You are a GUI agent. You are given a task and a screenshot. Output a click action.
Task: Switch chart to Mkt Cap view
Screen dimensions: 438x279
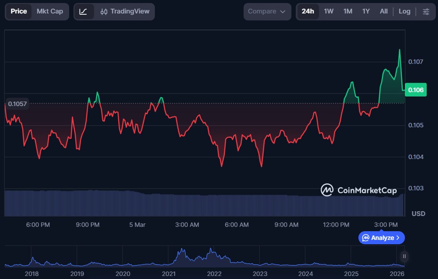(x=50, y=12)
